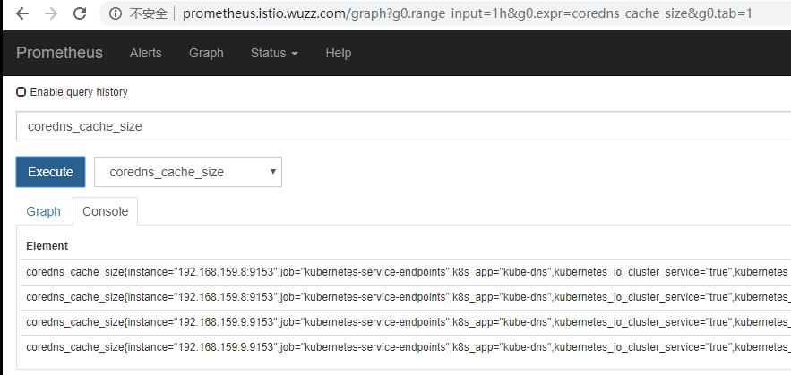Viewport: 791px width, 375px height.
Task: Click the browser back arrow
Action: click(x=22, y=13)
